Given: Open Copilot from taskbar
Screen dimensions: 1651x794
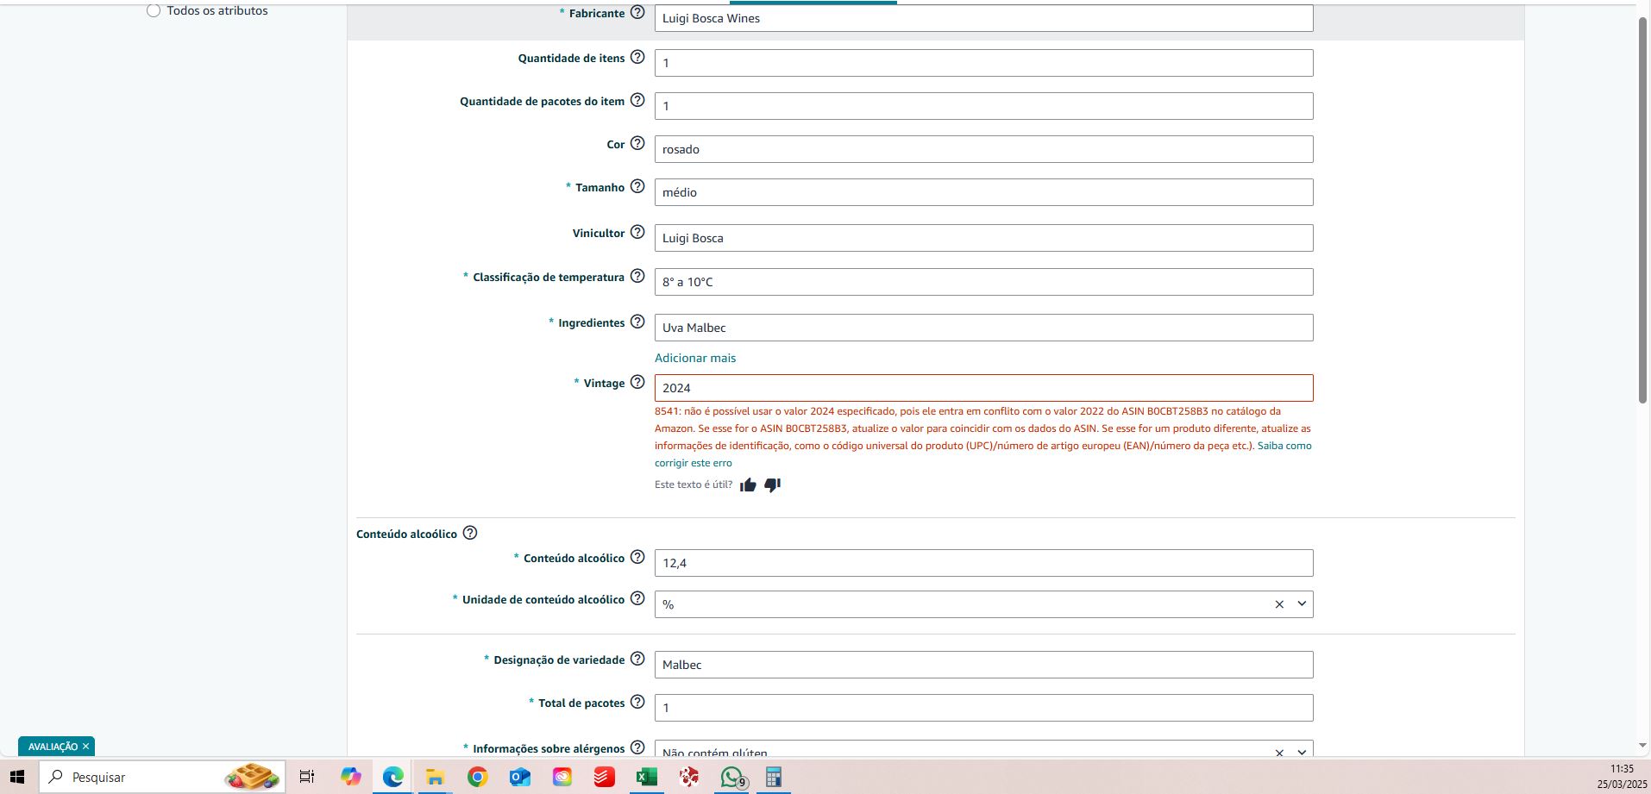Looking at the screenshot, I should (350, 777).
